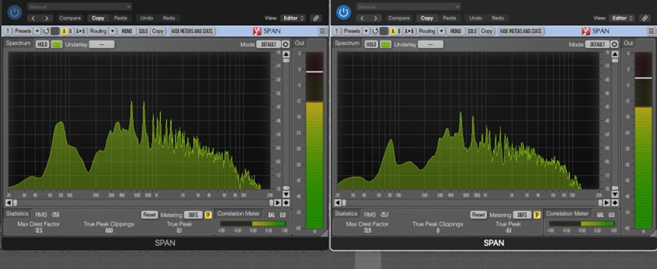Copy A to B in left SPAN
The height and width of the screenshot is (269, 657).
(x=81, y=32)
